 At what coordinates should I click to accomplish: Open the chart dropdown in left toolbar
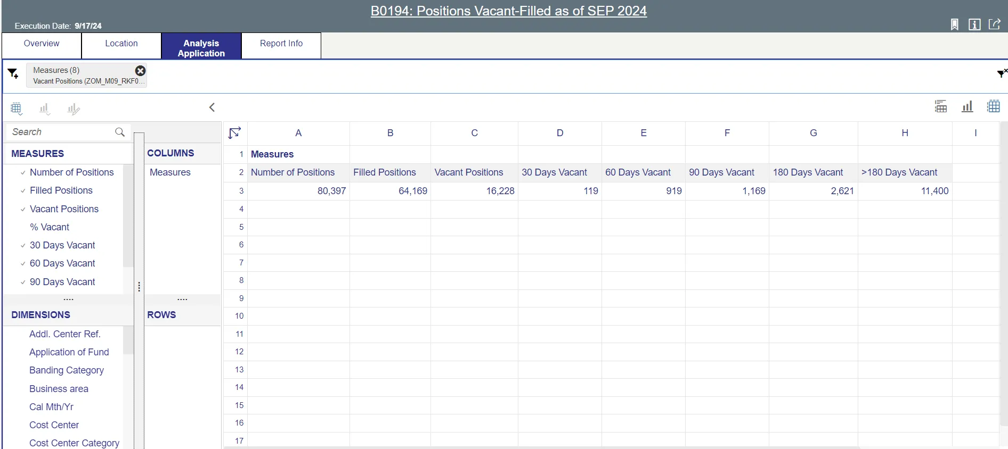[x=45, y=109]
